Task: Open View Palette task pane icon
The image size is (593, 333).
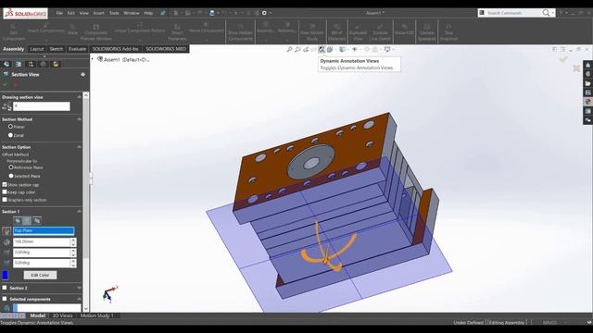Action: pos(587,92)
